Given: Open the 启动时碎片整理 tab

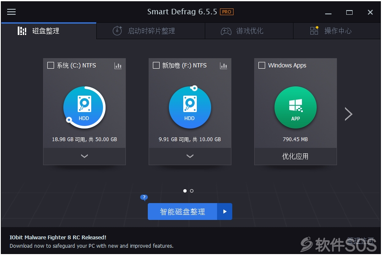Looking at the screenshot, I should (x=151, y=31).
